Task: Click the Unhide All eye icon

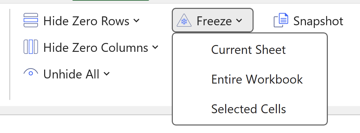Action: tap(31, 72)
